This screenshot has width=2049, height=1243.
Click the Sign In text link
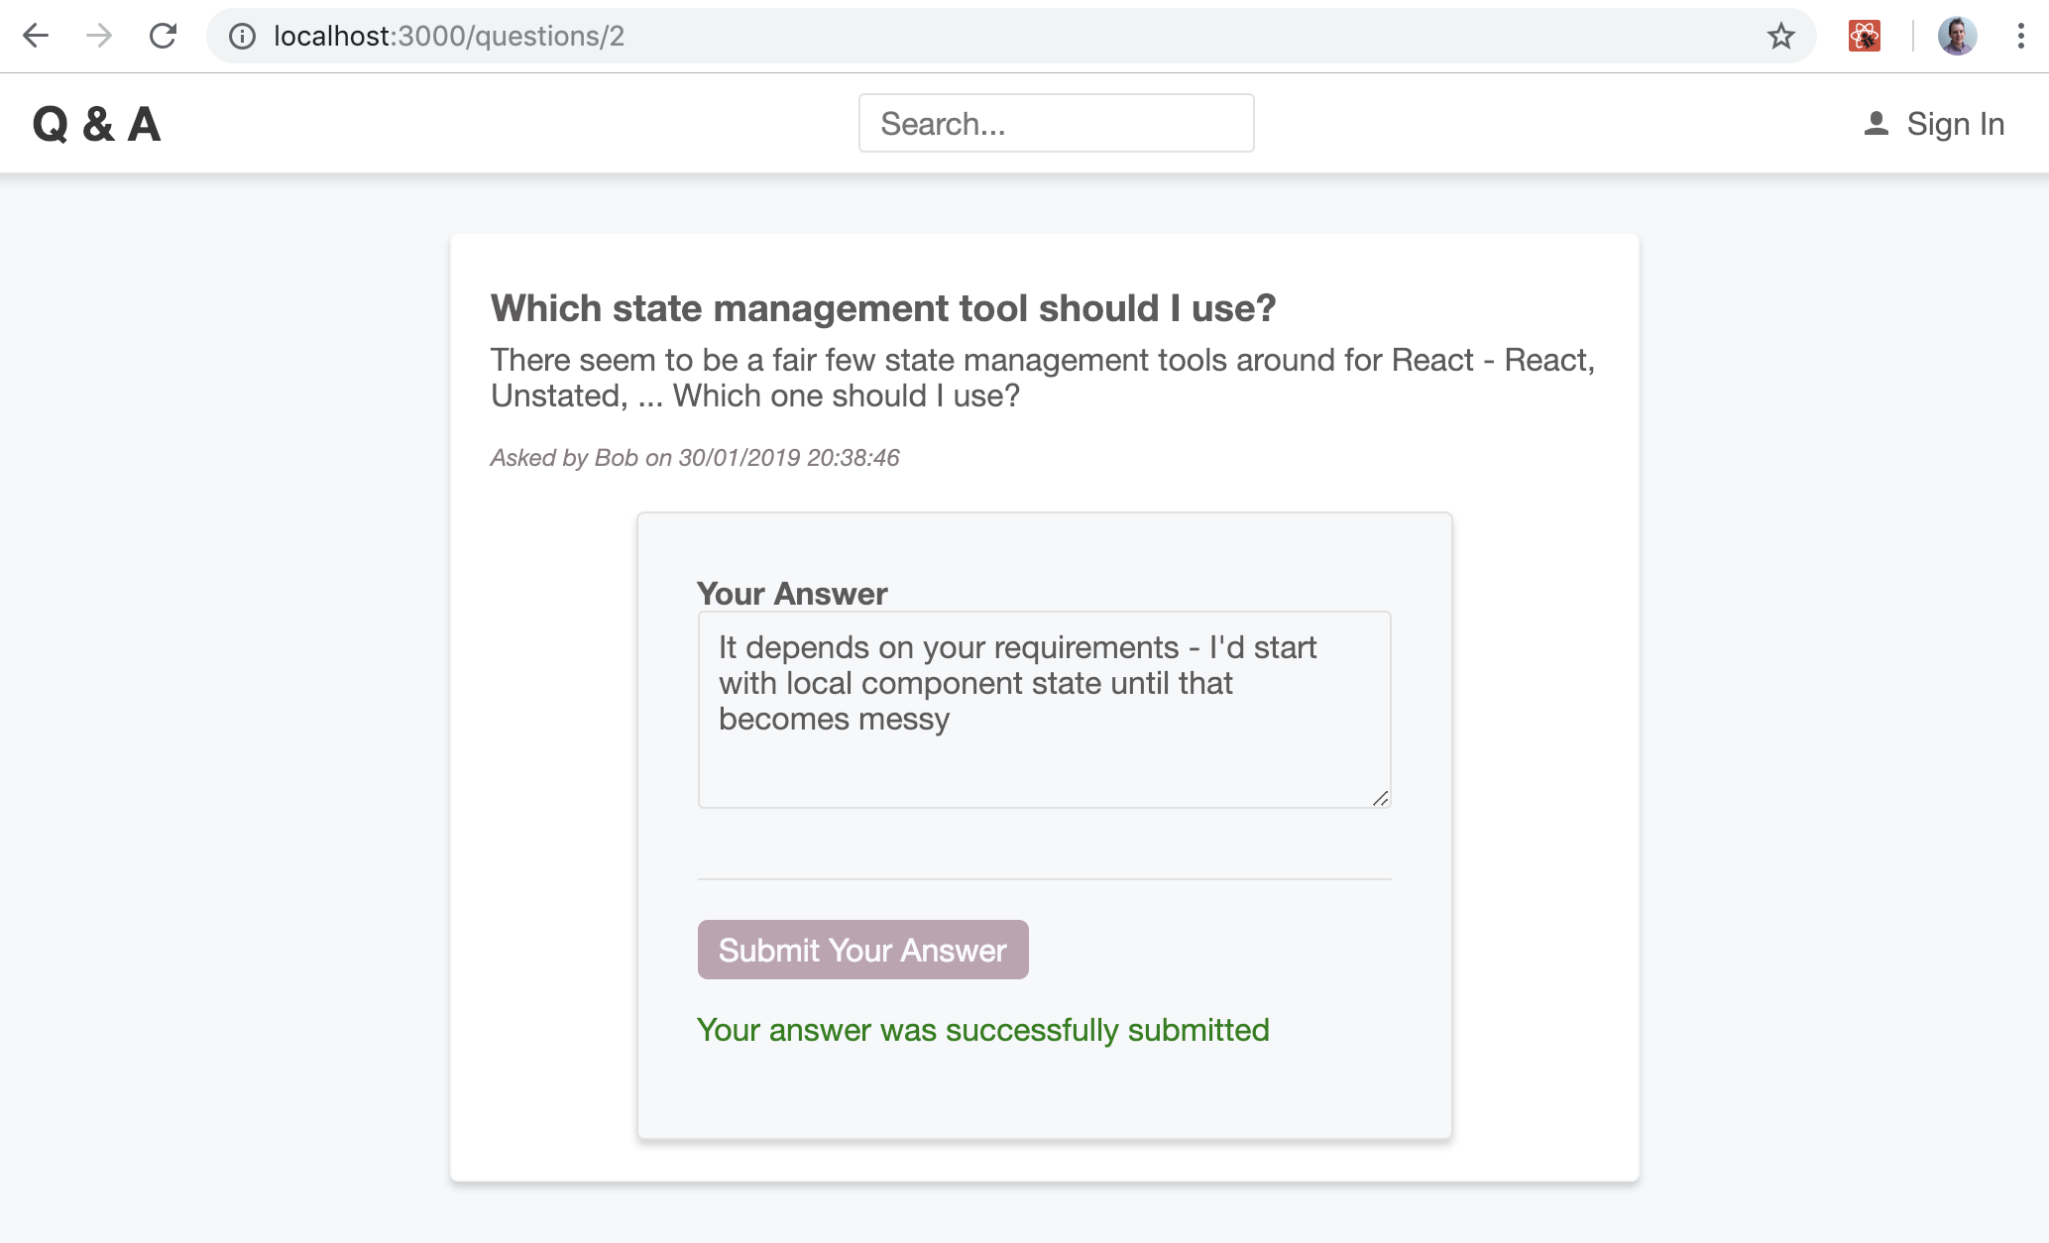(x=1955, y=124)
